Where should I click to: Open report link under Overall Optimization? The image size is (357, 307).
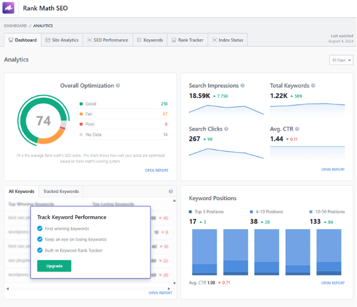(156, 170)
